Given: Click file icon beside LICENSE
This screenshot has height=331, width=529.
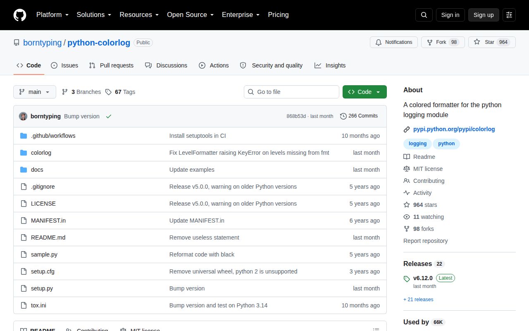Looking at the screenshot, I should click(24, 204).
